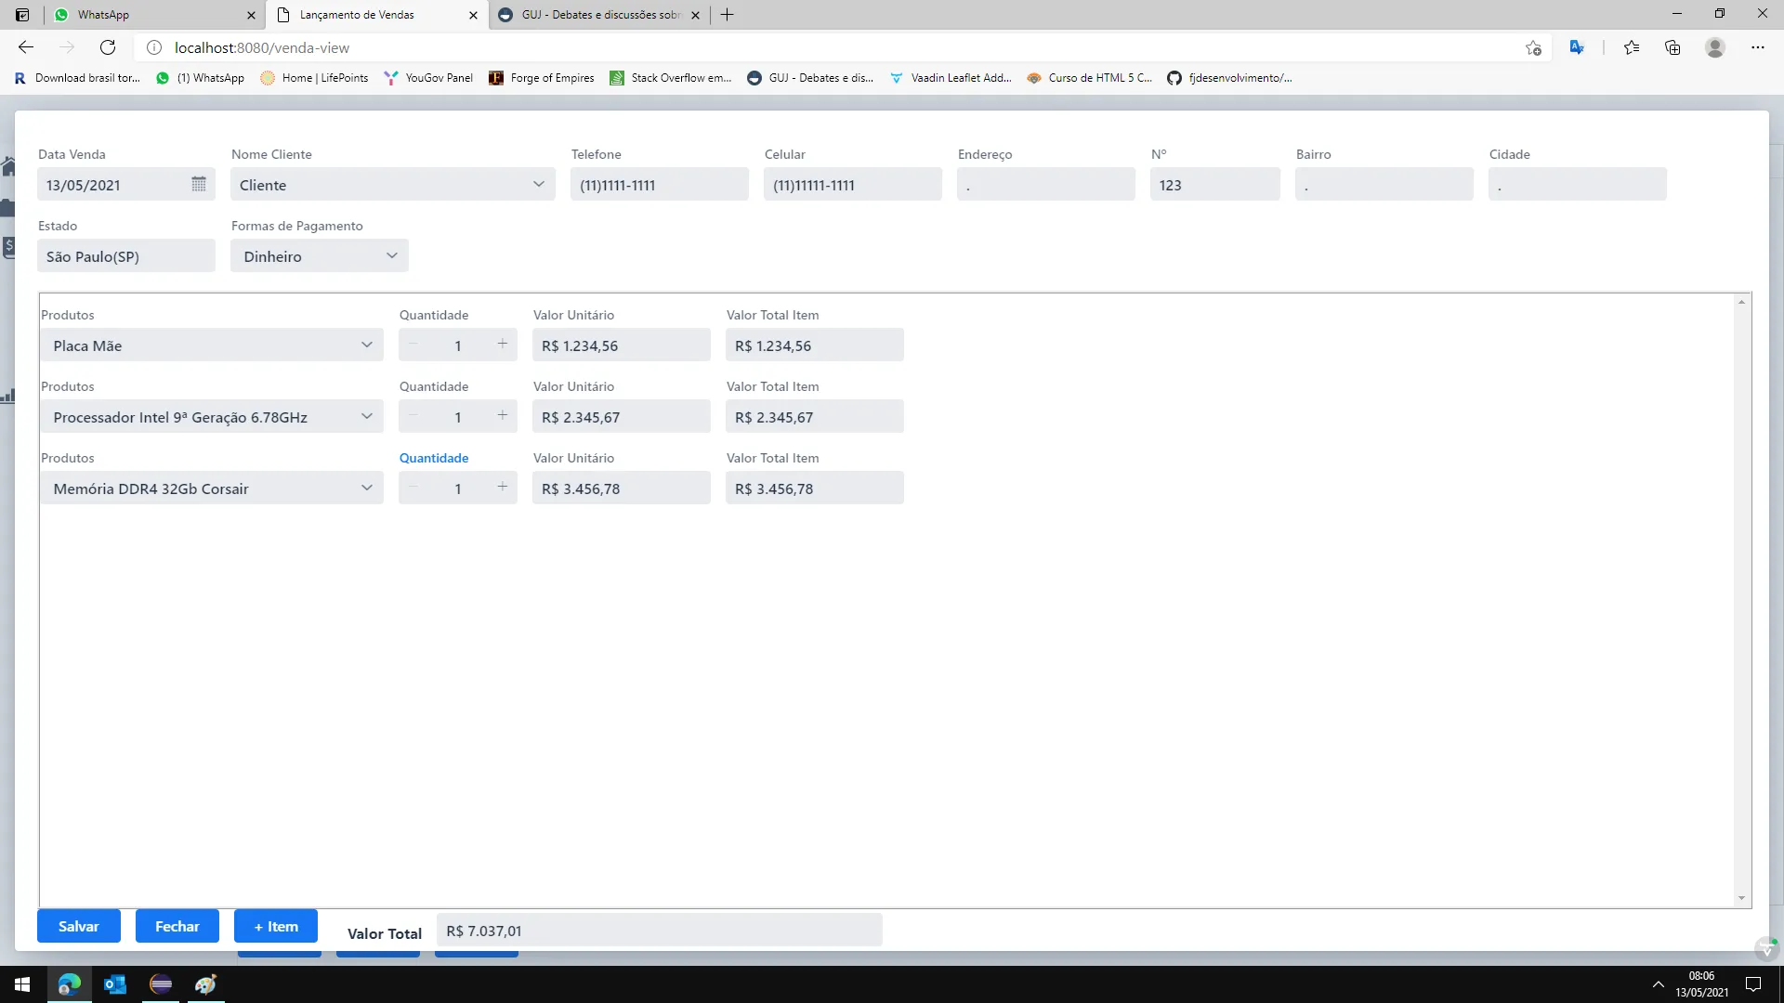Click the Valor Total field R$ 7.037,01
The width and height of the screenshot is (1784, 1003).
[x=660, y=930]
